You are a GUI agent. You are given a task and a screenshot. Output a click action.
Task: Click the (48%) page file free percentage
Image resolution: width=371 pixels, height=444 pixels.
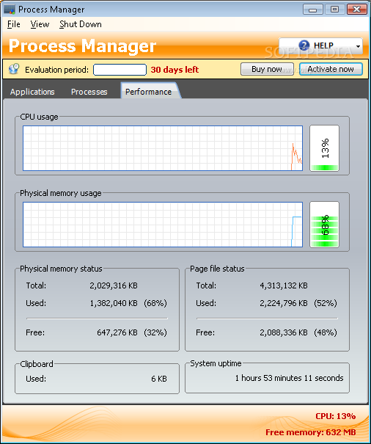tap(326, 332)
